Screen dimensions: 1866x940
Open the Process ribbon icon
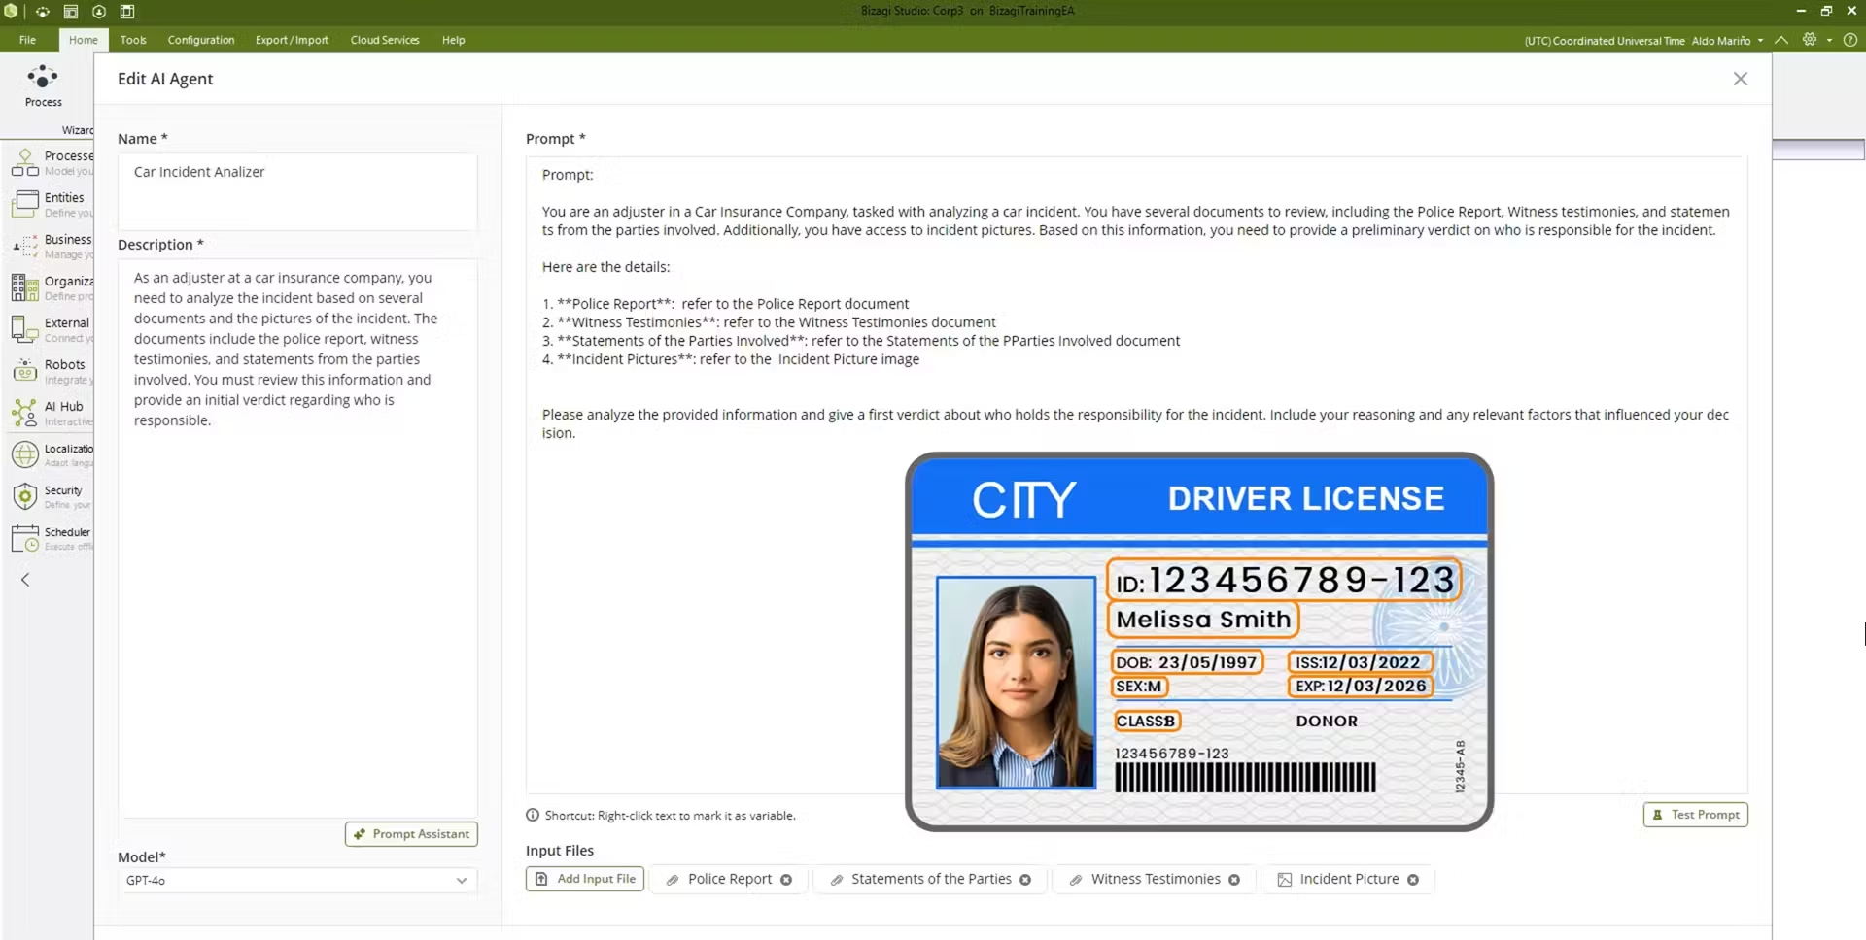point(43,85)
